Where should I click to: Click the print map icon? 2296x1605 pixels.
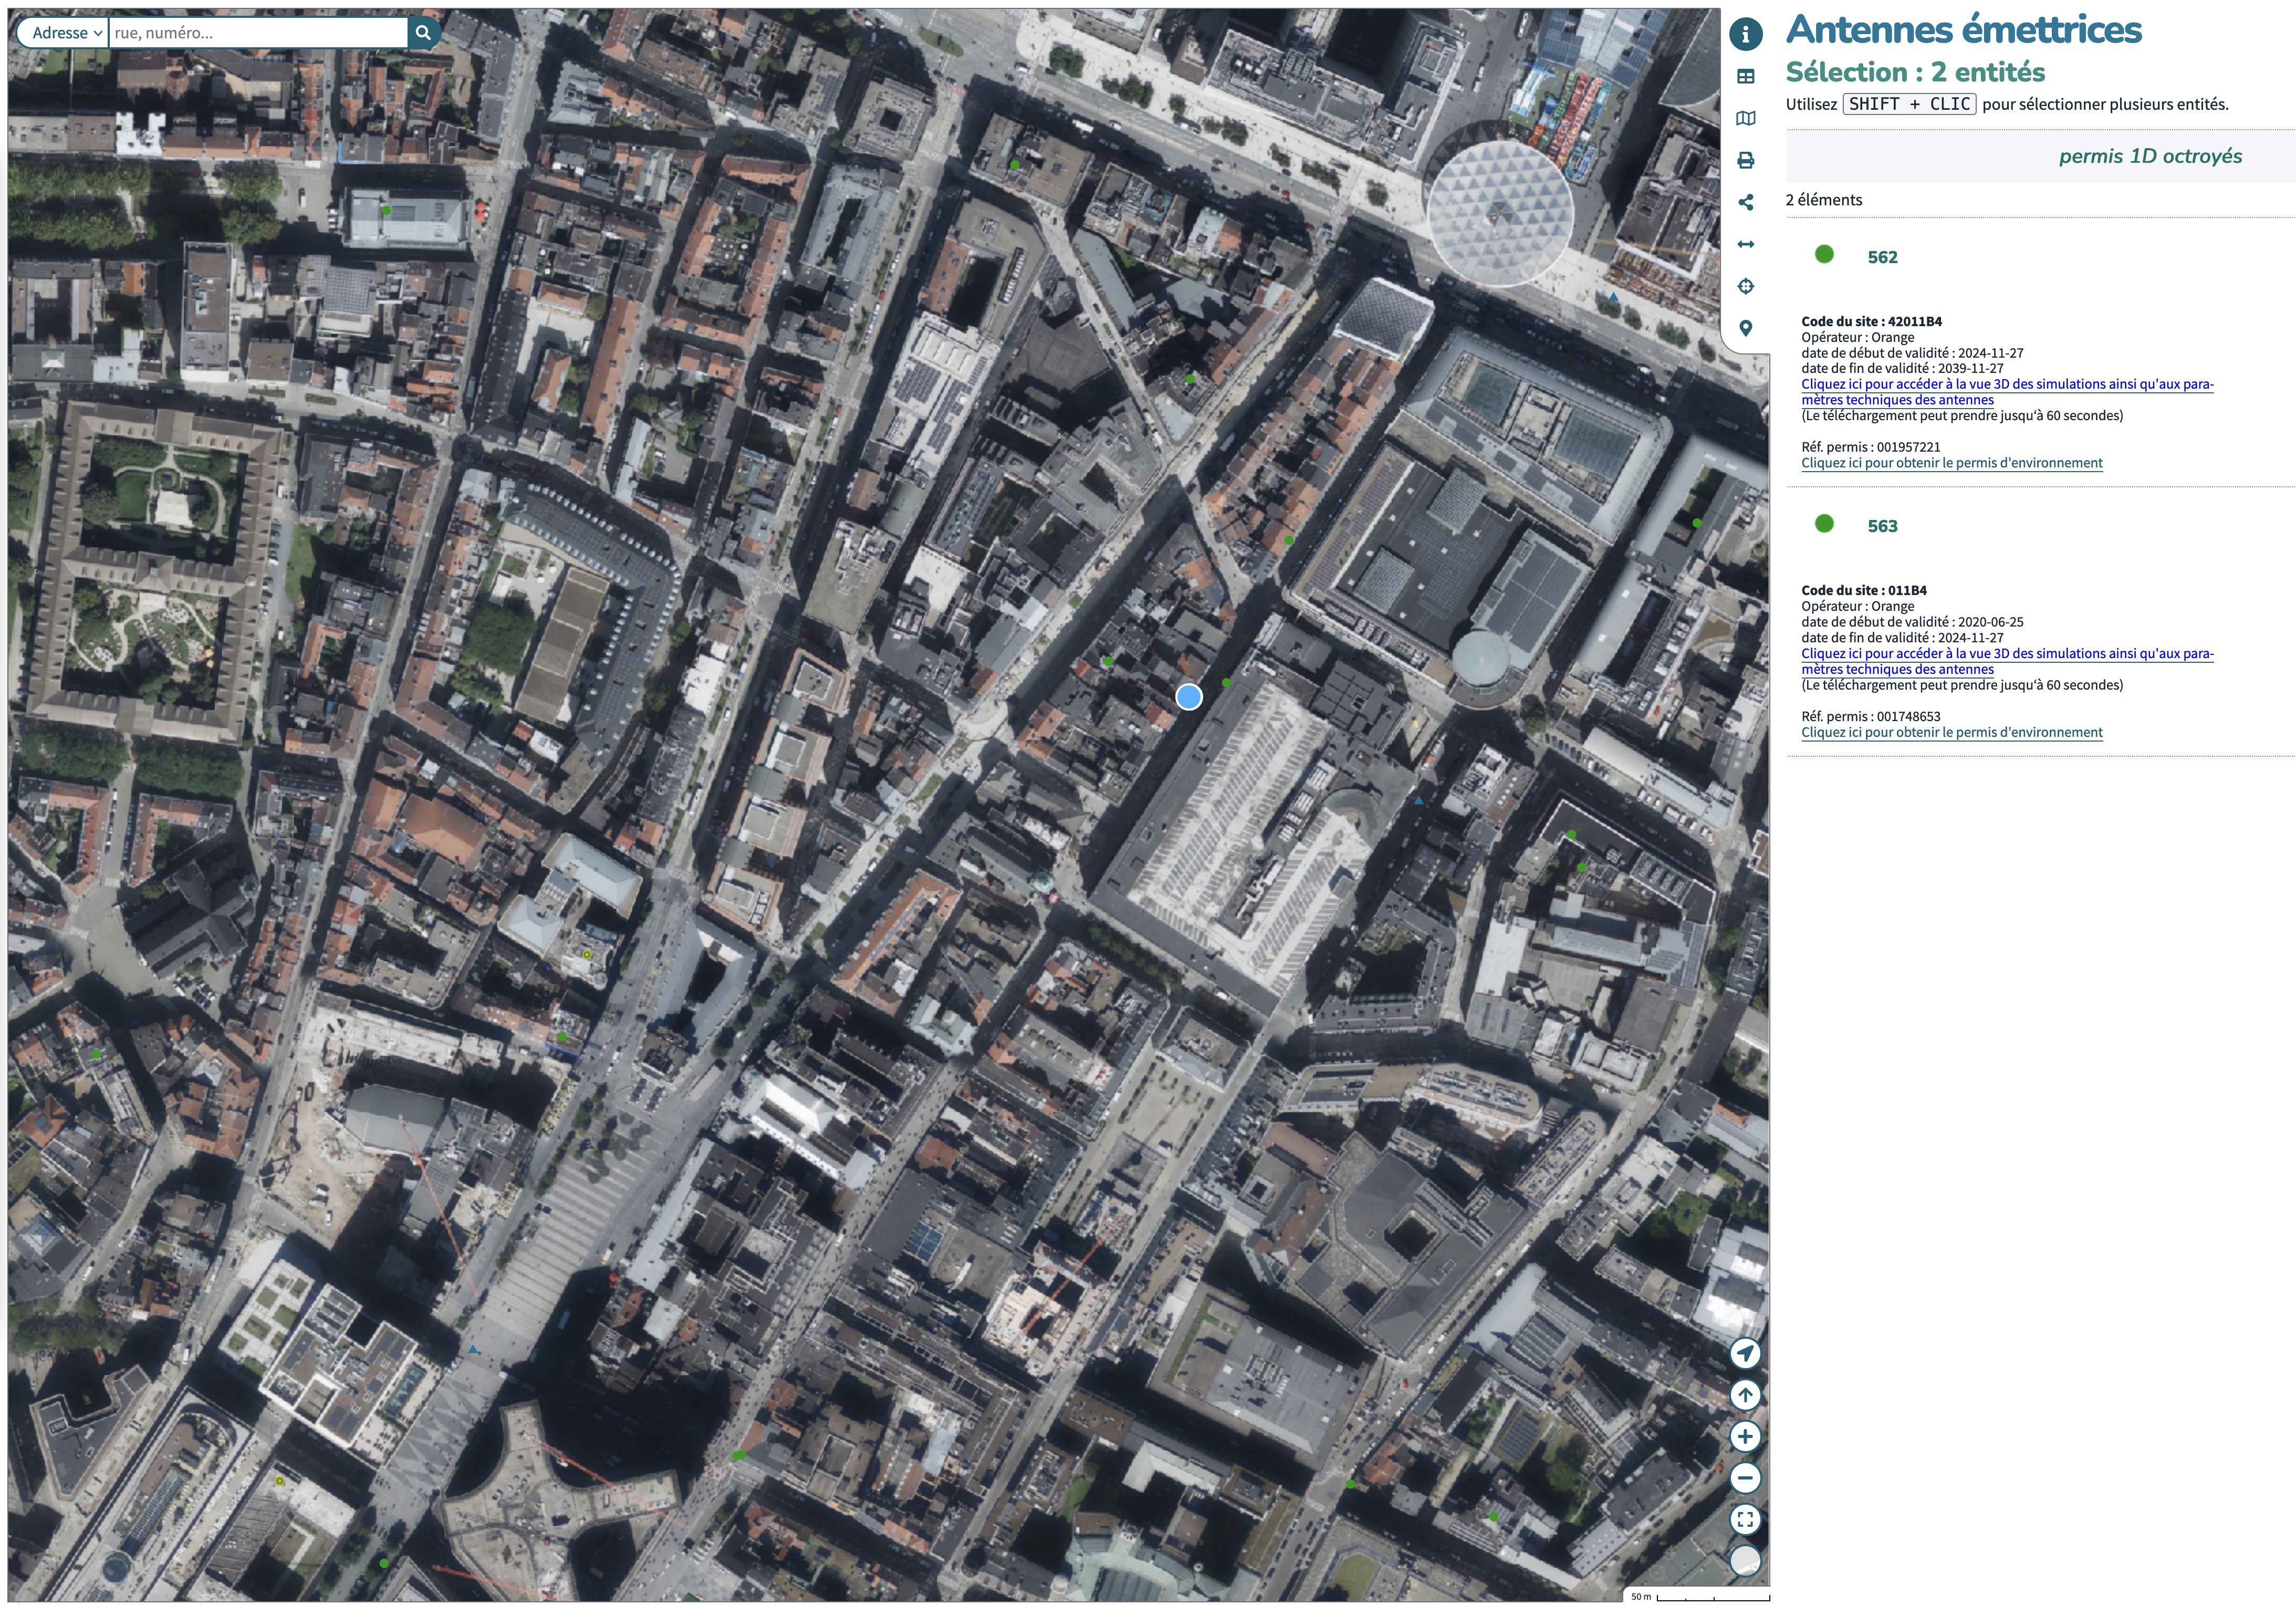[x=1745, y=160]
